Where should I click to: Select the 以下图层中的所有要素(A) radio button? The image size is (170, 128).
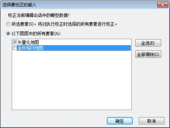8,33
